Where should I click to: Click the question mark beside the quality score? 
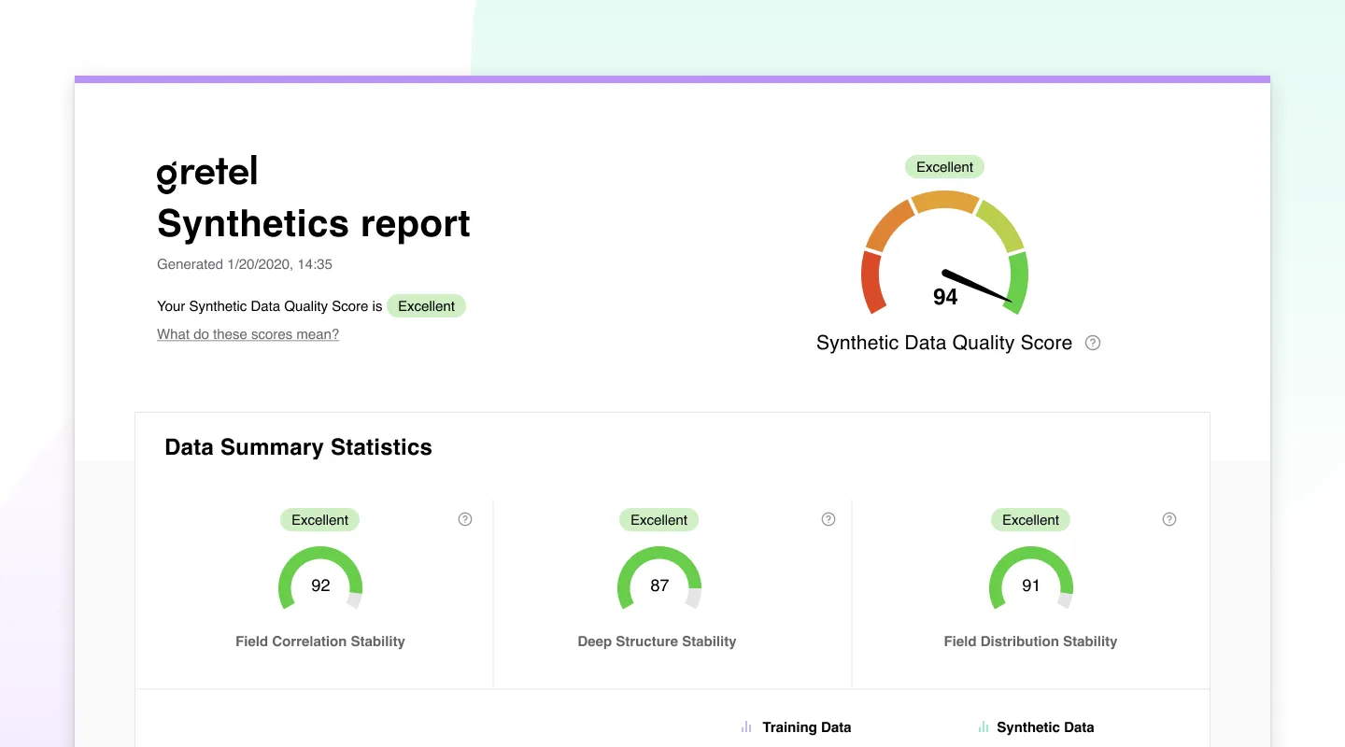pos(1092,343)
